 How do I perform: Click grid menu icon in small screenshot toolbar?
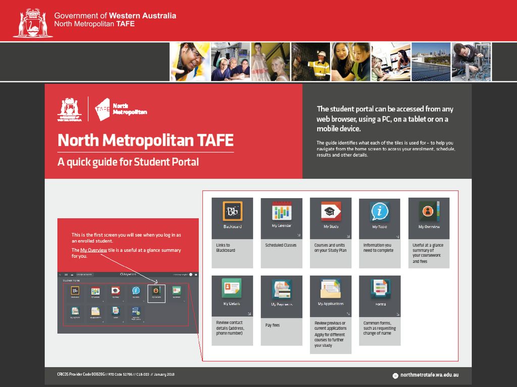coord(66,275)
